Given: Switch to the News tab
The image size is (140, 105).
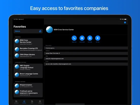Looking at the screenshot, I should pyautogui.click(x=32, y=102).
